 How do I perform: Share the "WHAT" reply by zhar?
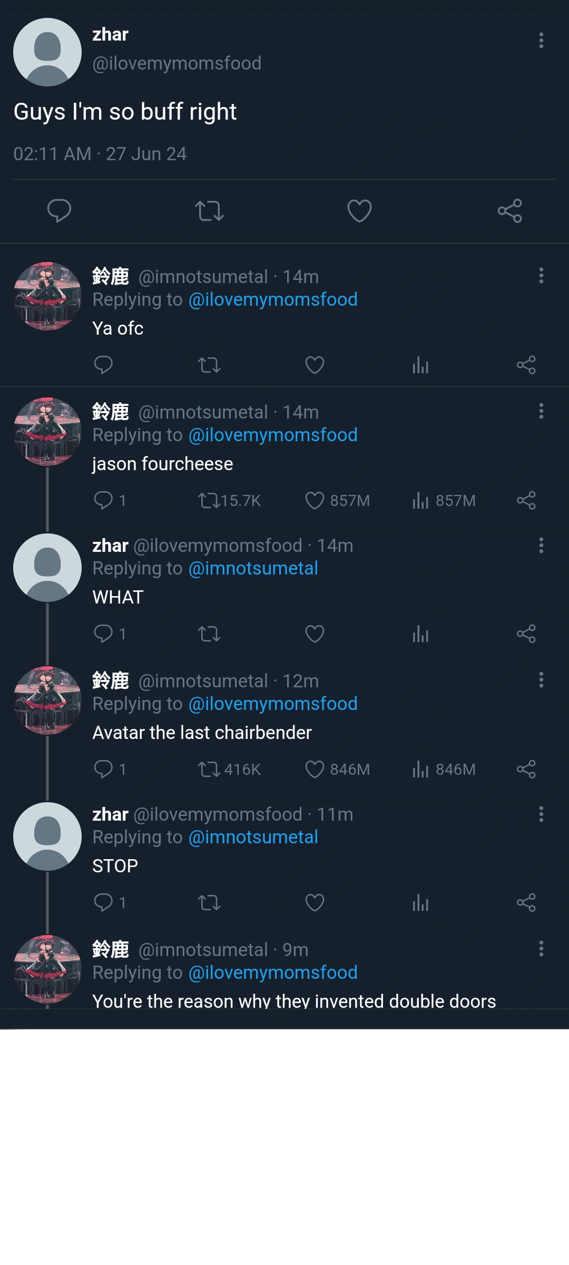click(x=526, y=634)
